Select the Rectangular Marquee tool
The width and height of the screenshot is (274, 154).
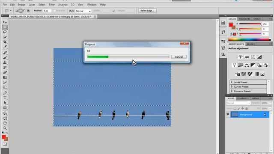click(5, 27)
